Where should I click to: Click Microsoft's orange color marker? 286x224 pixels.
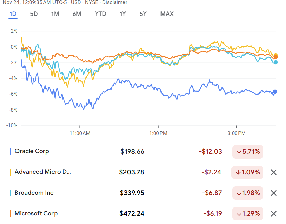11,214
